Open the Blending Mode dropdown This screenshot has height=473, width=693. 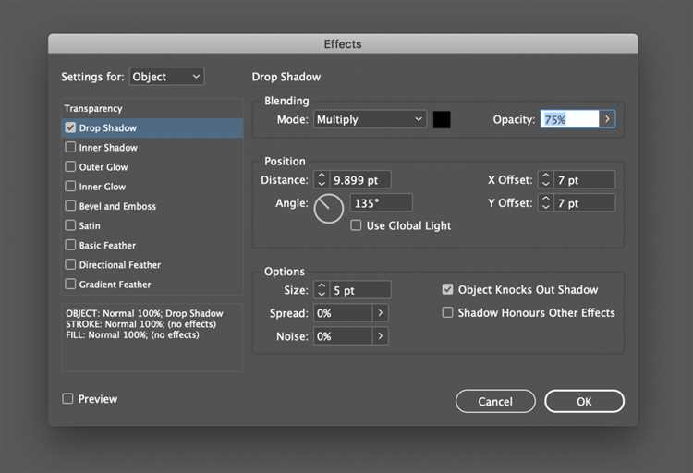370,119
